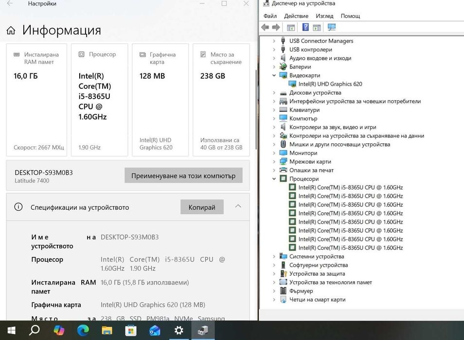464x340 pixels.
Task: Open the Файл menu
Action: pyautogui.click(x=270, y=16)
